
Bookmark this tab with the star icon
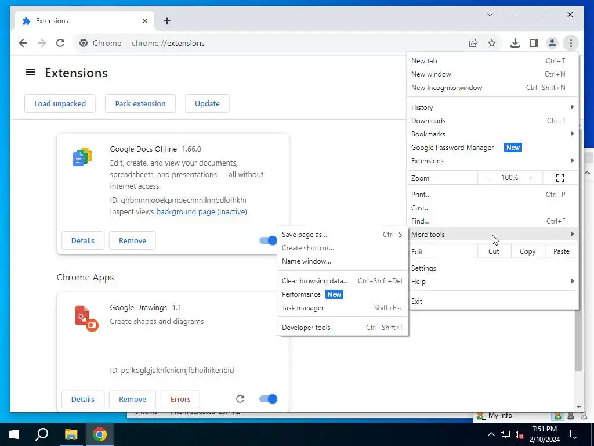(492, 43)
